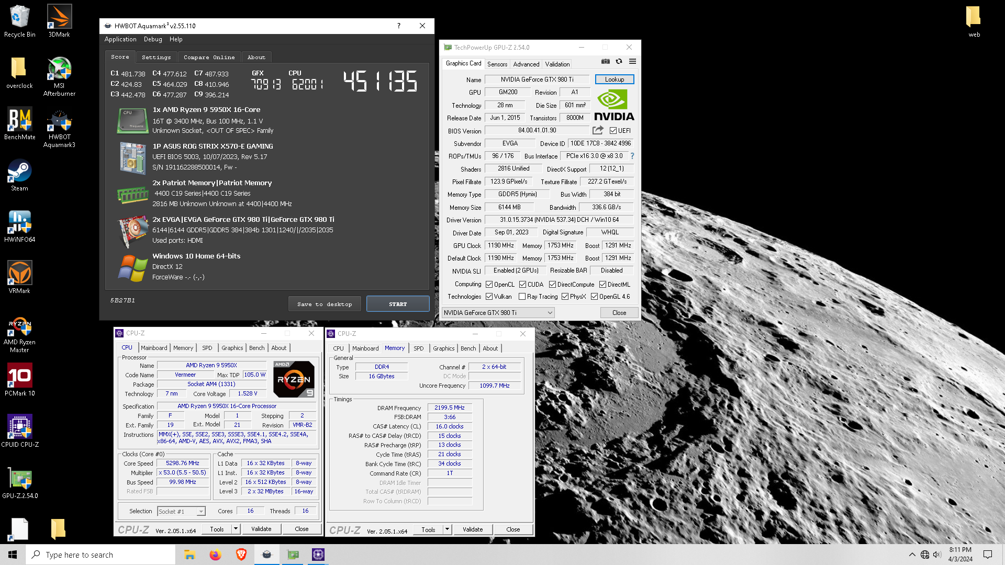Screen dimensions: 1005x565
Task: Open VRMark desktop shortcut
Action: [x=19, y=277]
